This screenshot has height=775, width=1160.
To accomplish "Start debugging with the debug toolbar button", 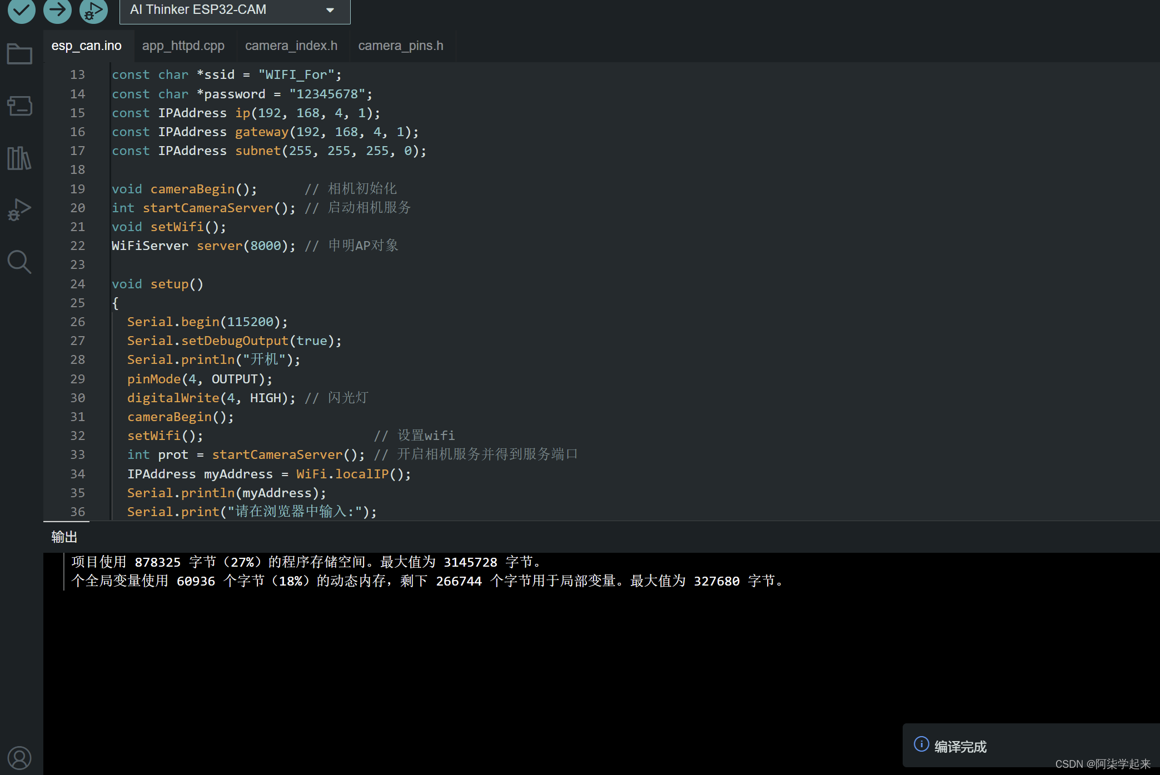I will coord(93,10).
